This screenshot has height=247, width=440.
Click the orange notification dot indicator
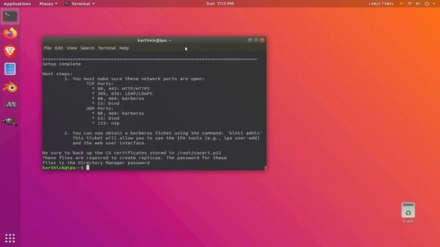pos(401,3)
